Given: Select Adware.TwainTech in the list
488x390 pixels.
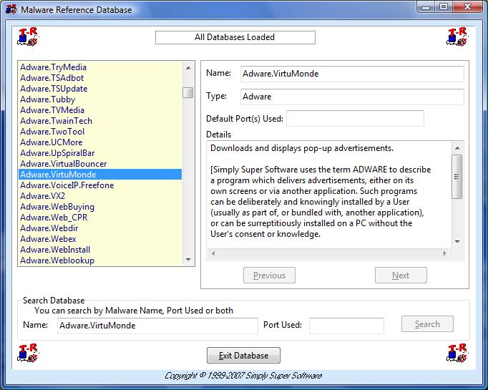Looking at the screenshot, I should tap(100, 121).
